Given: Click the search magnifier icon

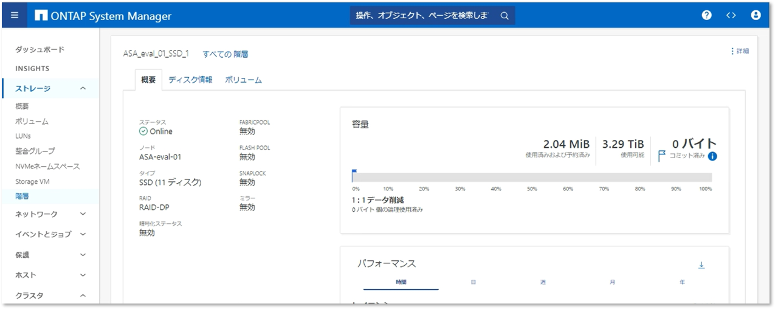Looking at the screenshot, I should tap(505, 16).
